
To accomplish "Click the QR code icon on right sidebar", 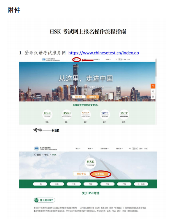I will (153, 97).
